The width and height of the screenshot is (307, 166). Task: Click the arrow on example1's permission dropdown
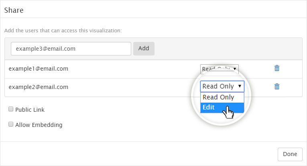[234, 69]
